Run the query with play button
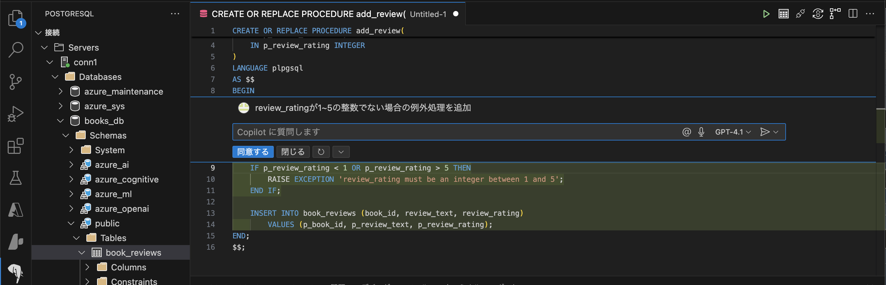The width and height of the screenshot is (886, 285). pyautogui.click(x=766, y=14)
